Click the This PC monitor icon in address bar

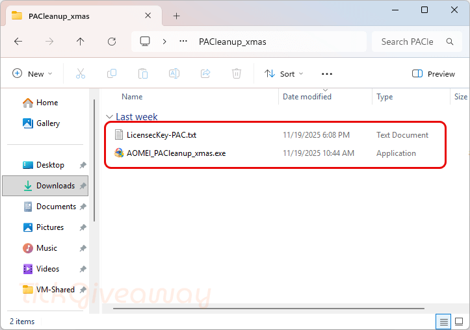145,42
